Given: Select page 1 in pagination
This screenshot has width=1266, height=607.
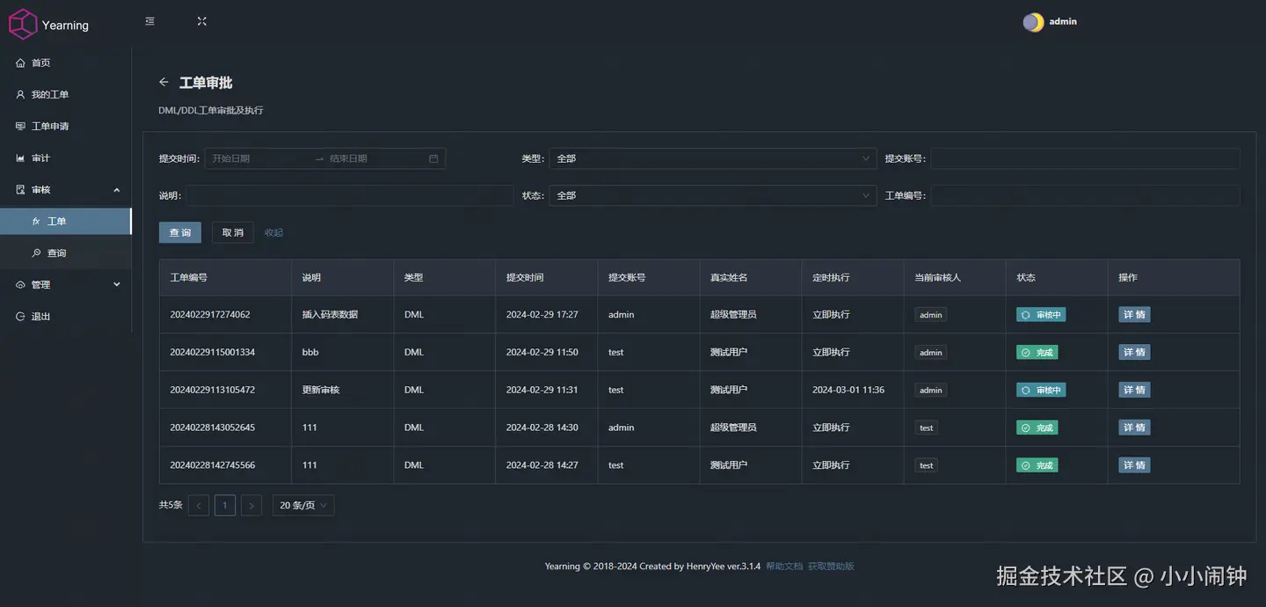Looking at the screenshot, I should click(225, 505).
